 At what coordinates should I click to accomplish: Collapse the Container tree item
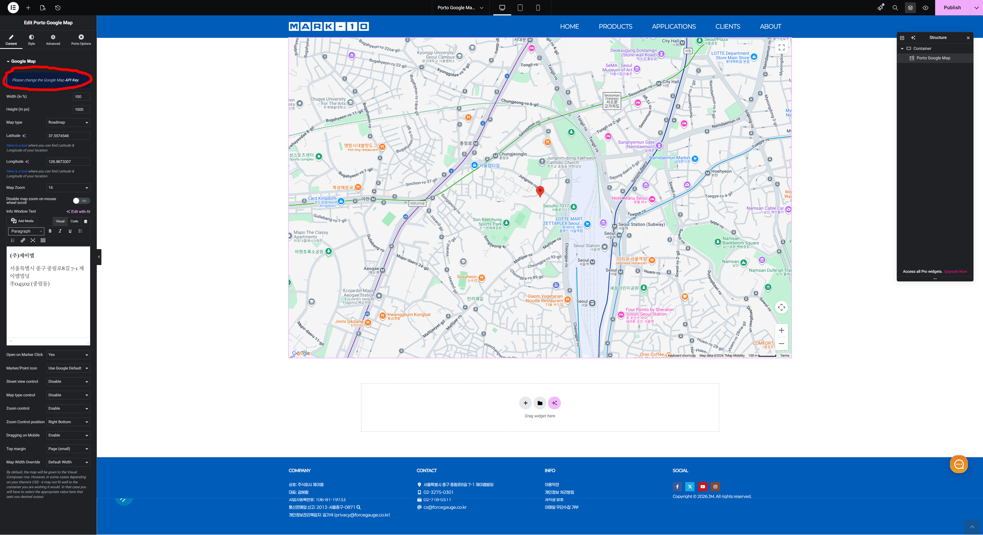(902, 48)
